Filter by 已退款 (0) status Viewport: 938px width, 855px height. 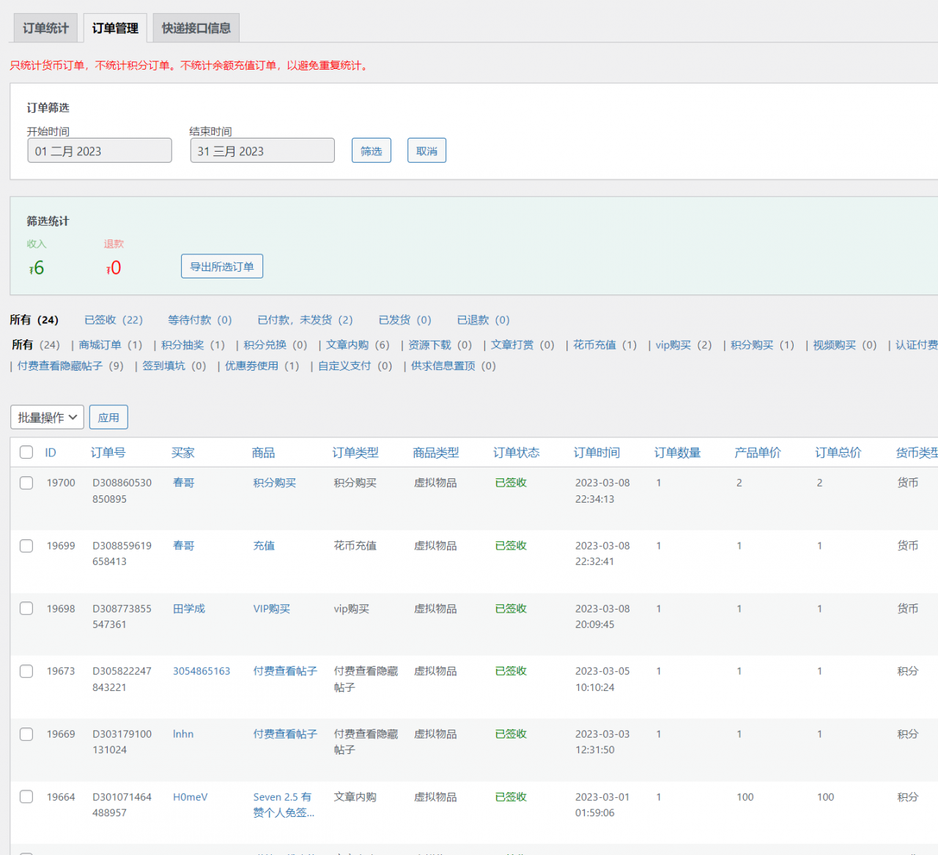pyautogui.click(x=483, y=320)
